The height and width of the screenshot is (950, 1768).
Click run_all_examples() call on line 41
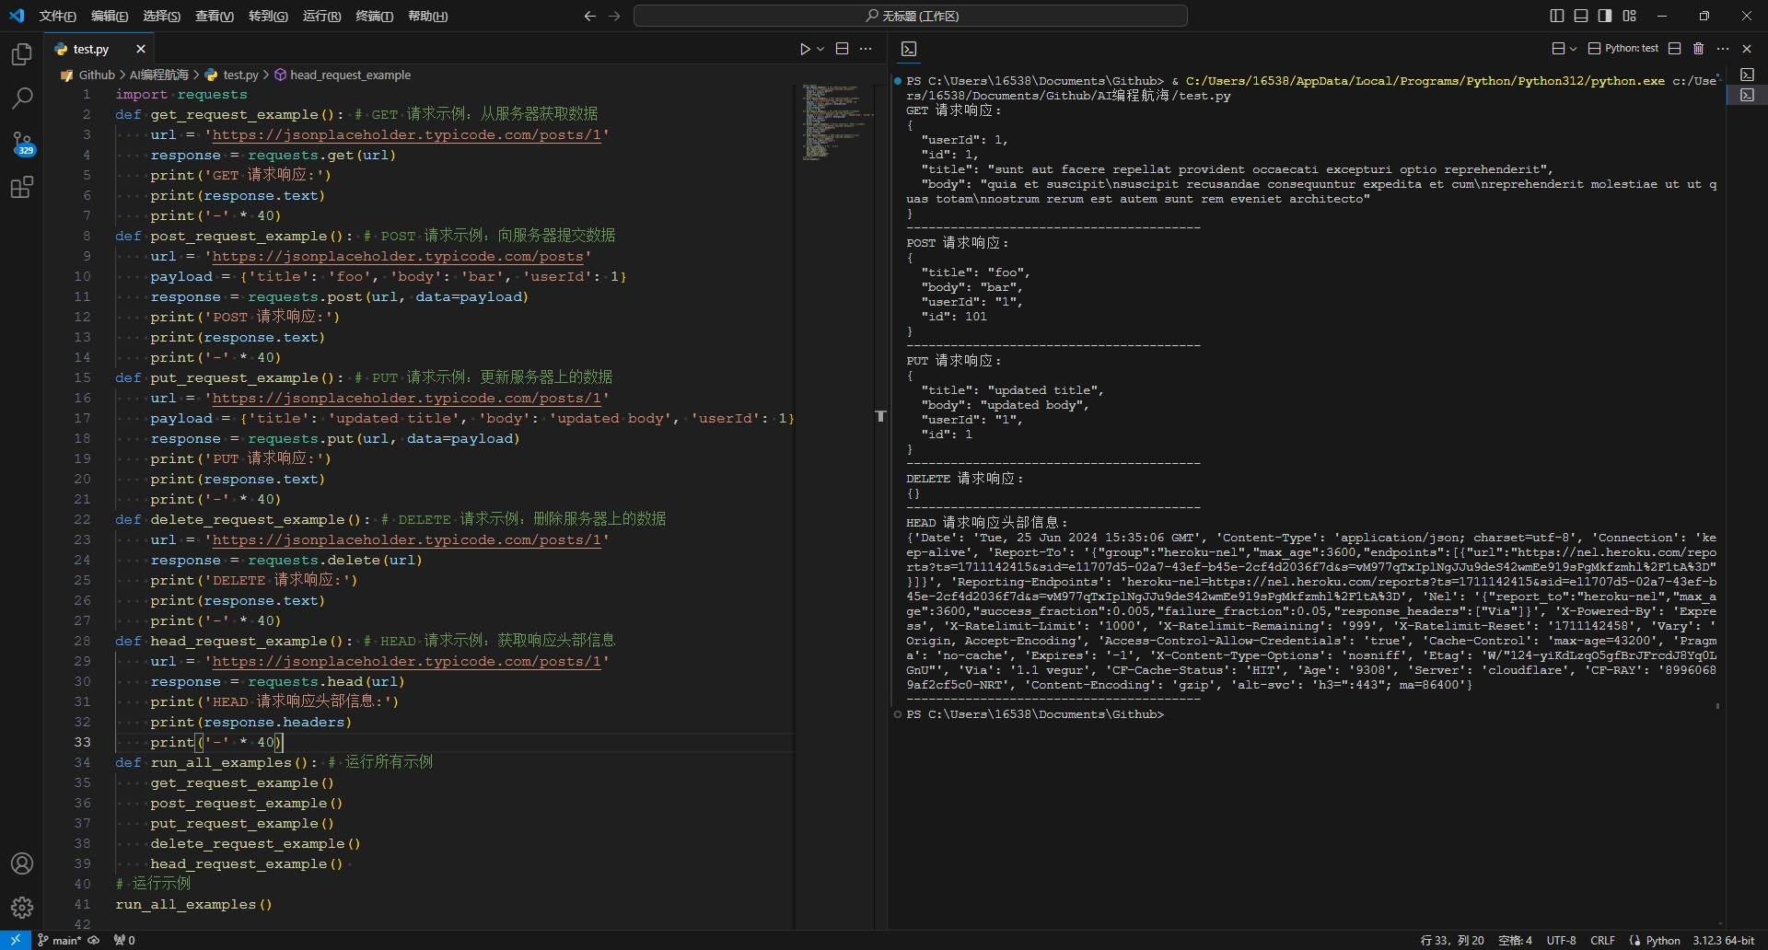pos(193,904)
